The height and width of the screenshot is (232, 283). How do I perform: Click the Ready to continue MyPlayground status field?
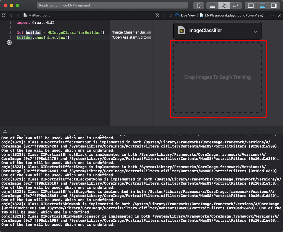point(112,5)
